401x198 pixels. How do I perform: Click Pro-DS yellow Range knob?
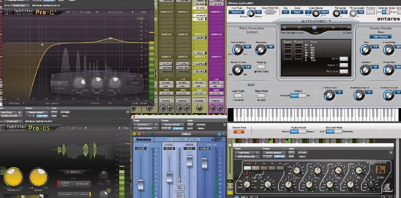38,176
